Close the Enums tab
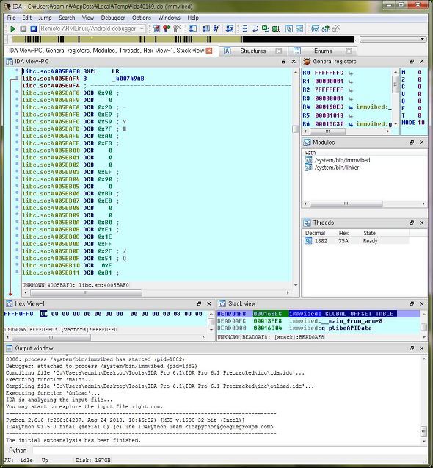Image resolution: width=433 pixels, height=468 pixels. pos(349,51)
